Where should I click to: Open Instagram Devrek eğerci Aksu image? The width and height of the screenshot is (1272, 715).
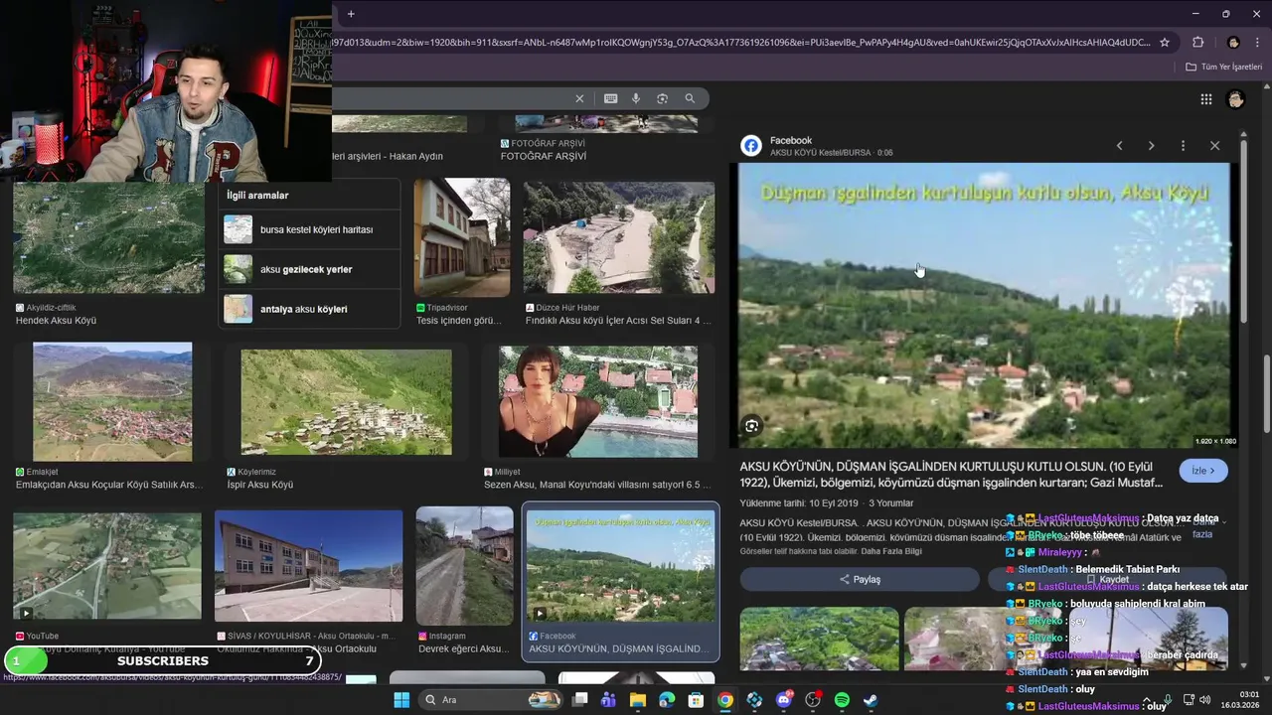coord(465,566)
